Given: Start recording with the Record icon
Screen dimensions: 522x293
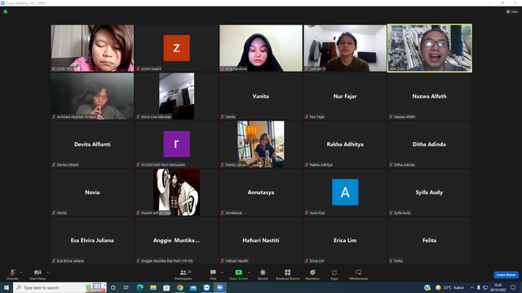Looking at the screenshot, I should (x=263, y=273).
